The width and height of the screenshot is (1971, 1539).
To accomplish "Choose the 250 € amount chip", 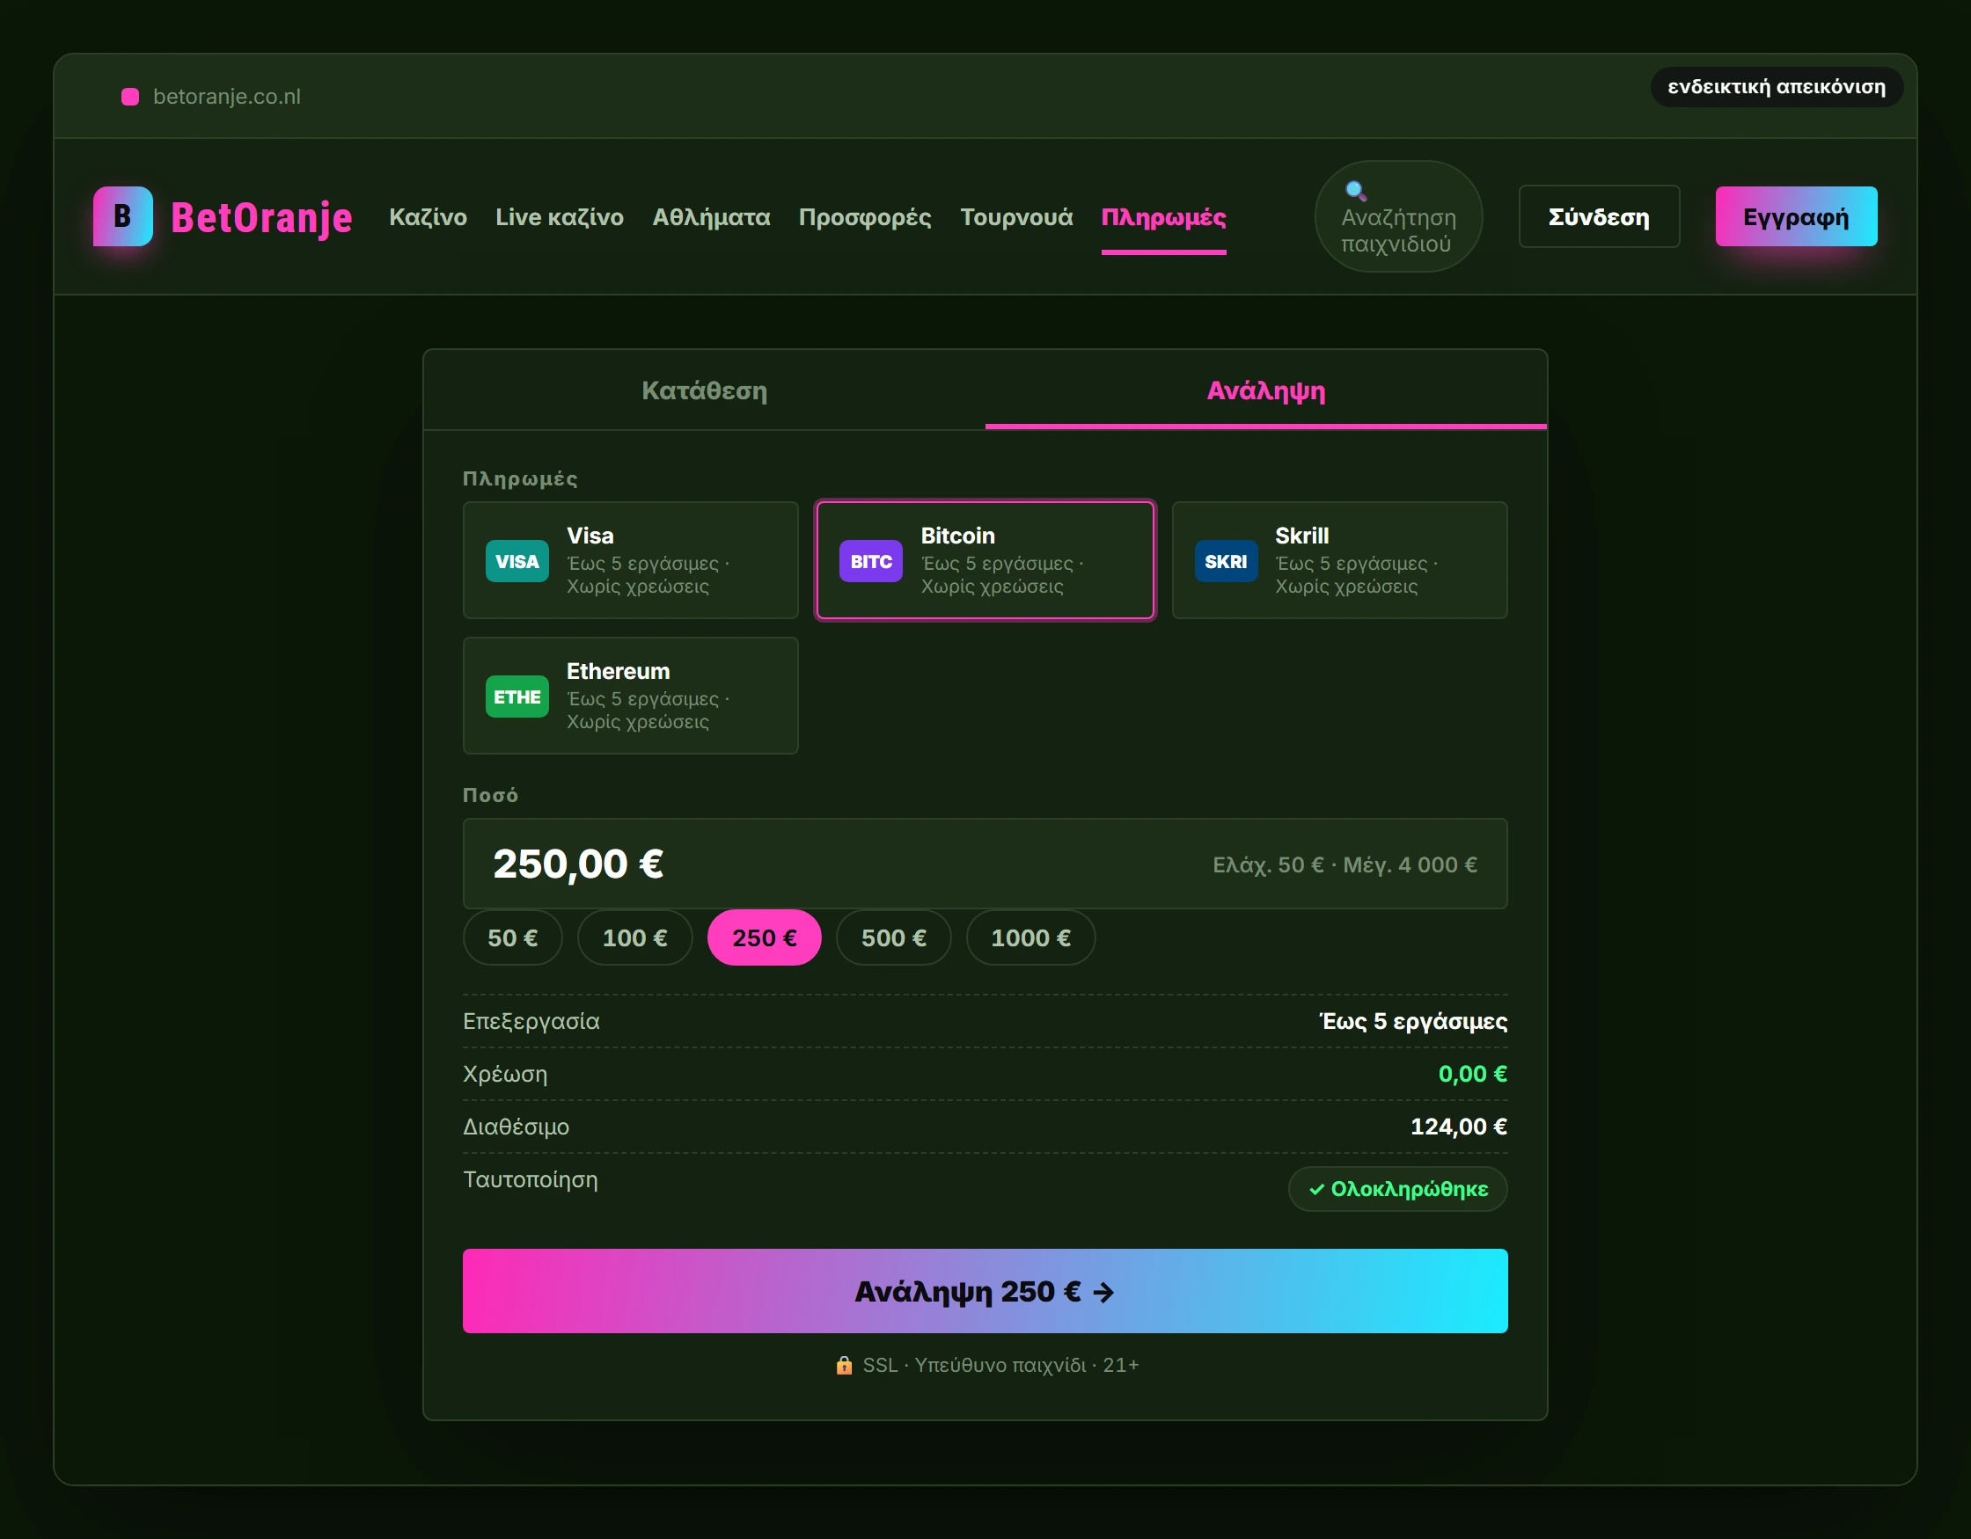I will pos(765,938).
